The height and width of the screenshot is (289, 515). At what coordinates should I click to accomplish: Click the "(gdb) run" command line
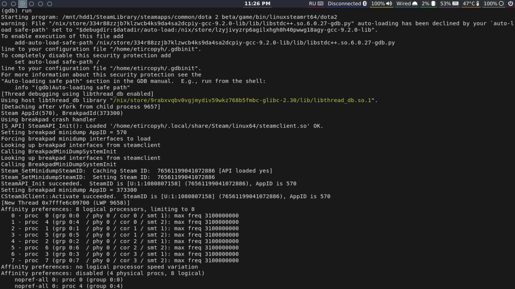[16, 10]
